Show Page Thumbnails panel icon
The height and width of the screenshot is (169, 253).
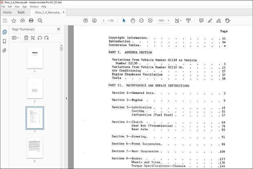[x=4, y=32]
